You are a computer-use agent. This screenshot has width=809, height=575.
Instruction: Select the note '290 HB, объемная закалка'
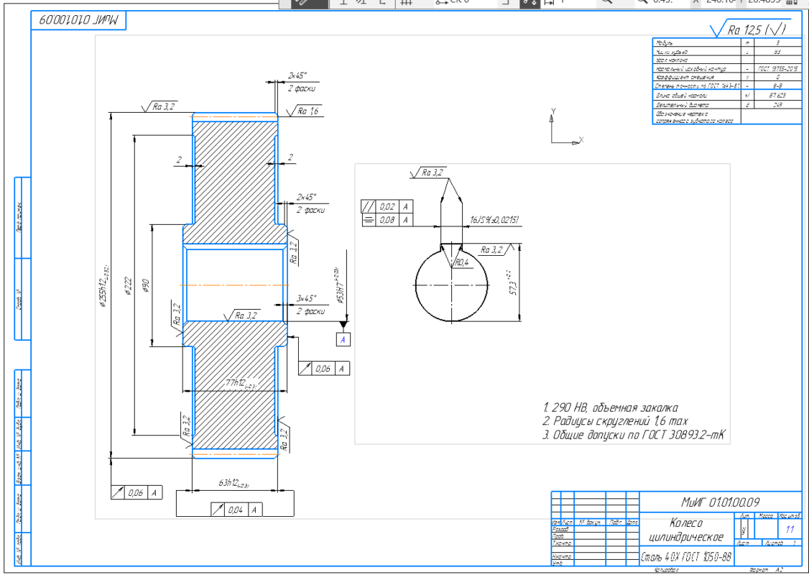pyautogui.click(x=610, y=408)
